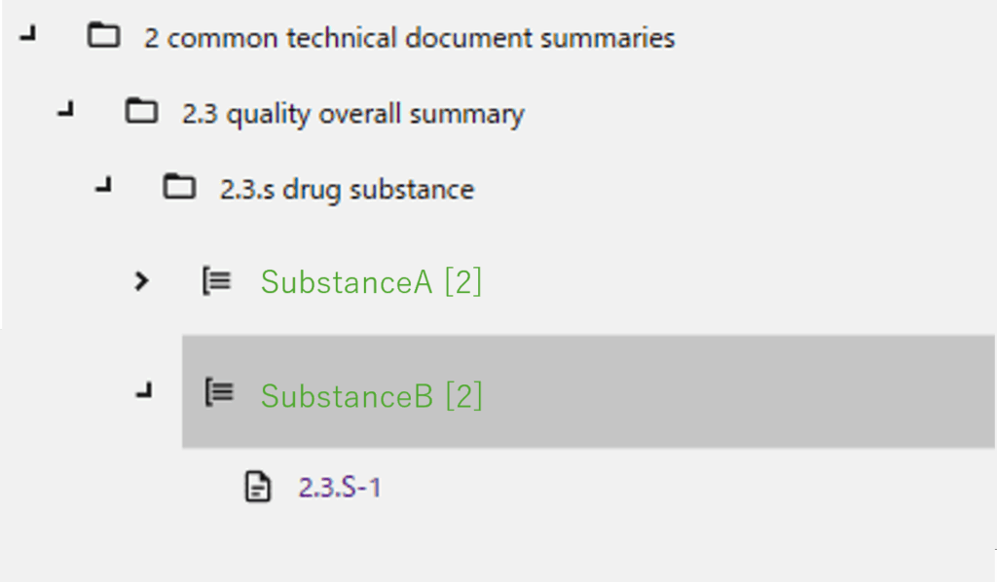This screenshot has width=997, height=582.
Task: Expand the SubstanceA group
Action: pos(142,281)
